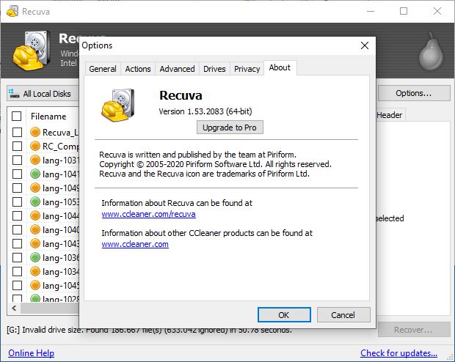
Task: Click the orange status dot for RC_Comp file
Action: click(35, 146)
